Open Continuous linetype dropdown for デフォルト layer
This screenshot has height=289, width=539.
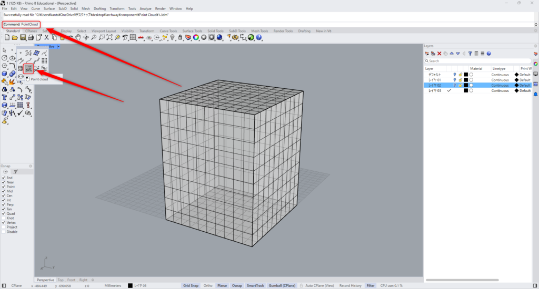[500, 75]
